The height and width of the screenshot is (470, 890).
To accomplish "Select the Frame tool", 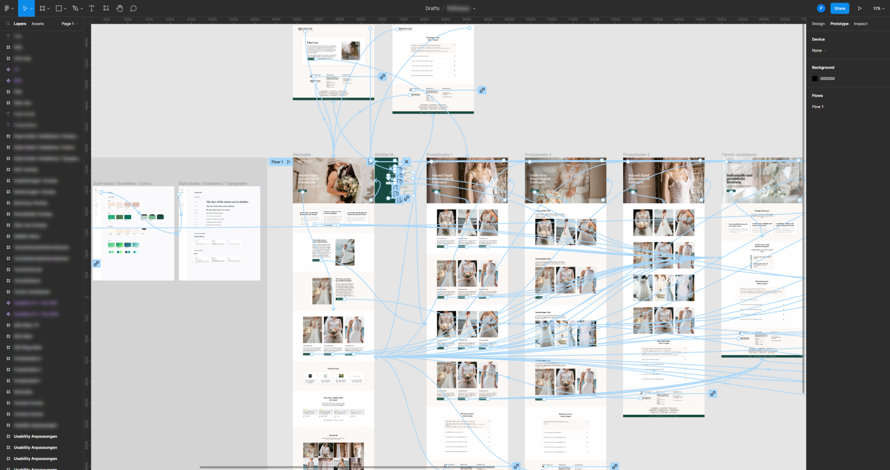I will 42,8.
